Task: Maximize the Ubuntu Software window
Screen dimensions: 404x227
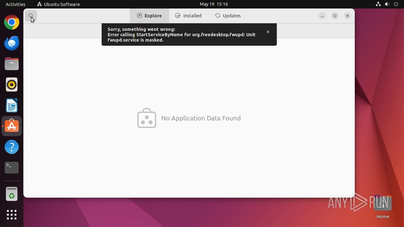Action: click(x=335, y=16)
